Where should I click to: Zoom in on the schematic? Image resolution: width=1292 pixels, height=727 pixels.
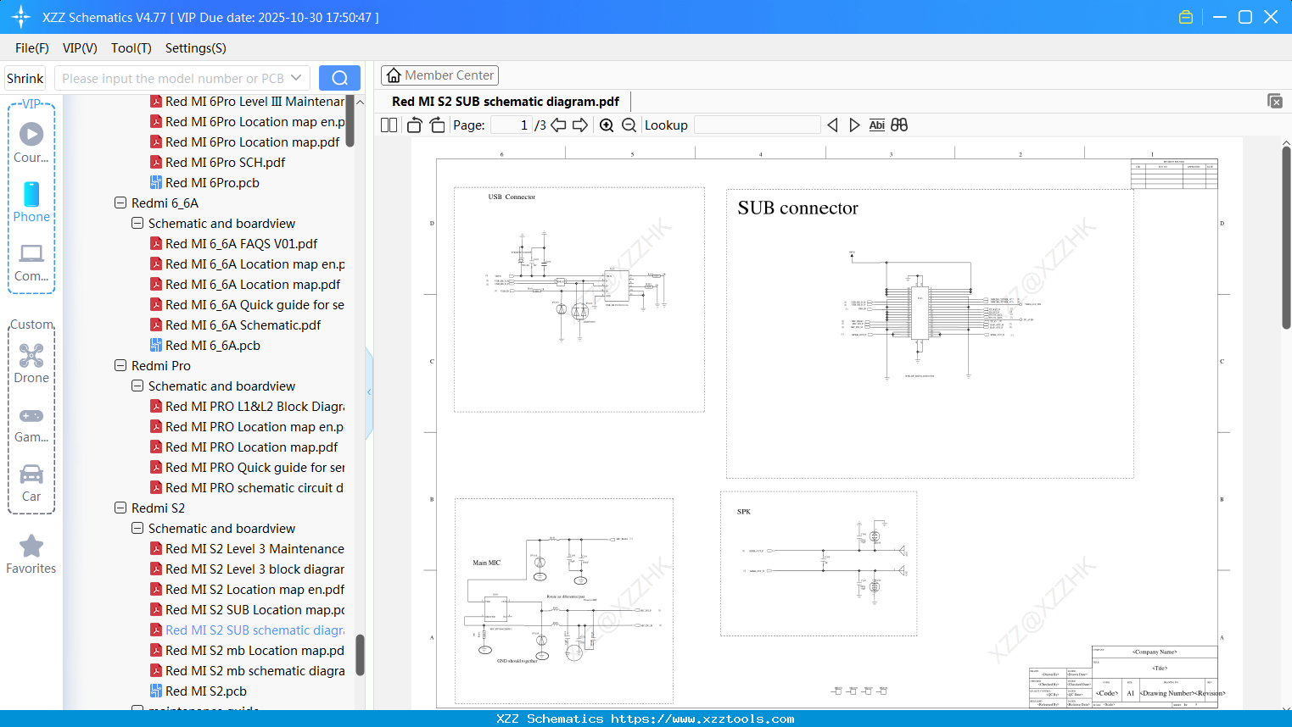point(607,125)
